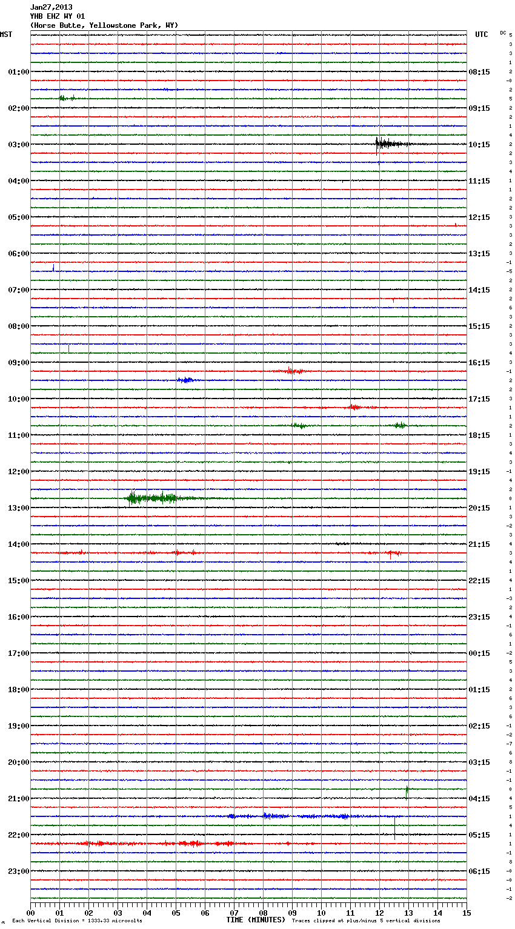Viewport: 515px width, 929px height.
Task: Click the 15:15 UTC time label
Action: (x=479, y=326)
